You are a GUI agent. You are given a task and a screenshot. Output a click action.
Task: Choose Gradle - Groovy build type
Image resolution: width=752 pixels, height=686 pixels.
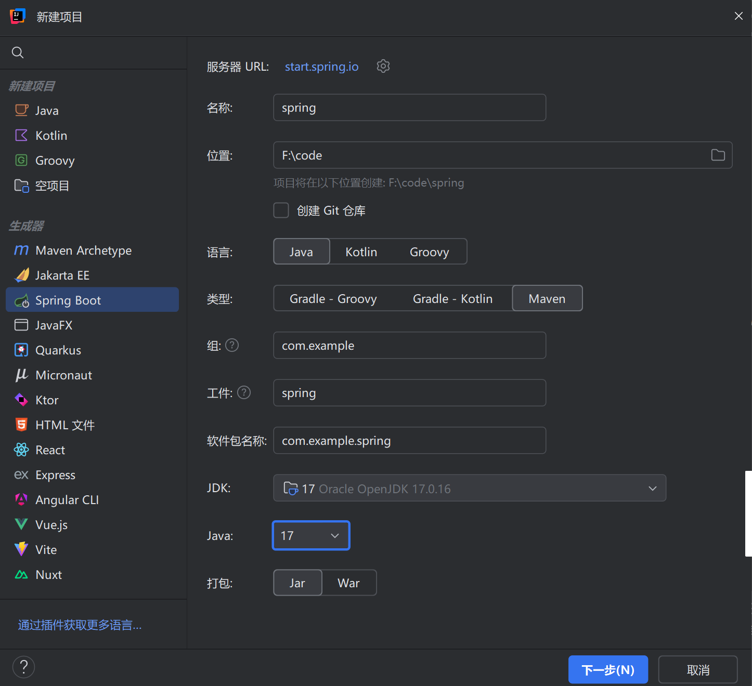tap(333, 298)
